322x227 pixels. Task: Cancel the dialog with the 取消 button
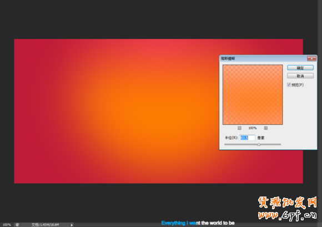(x=300, y=76)
